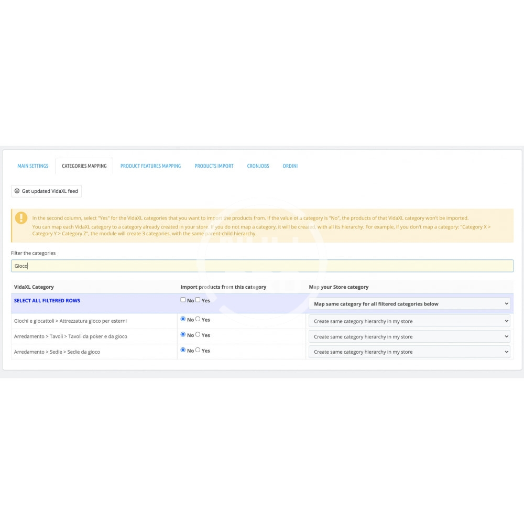Open the Products Import tab
Viewport: 524px width, 524px height.
[214, 166]
